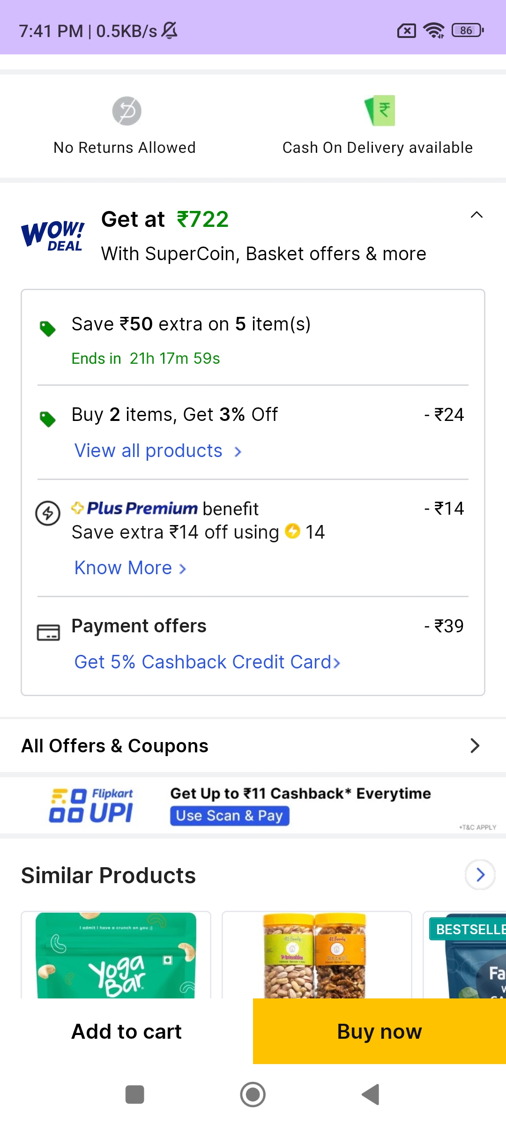
Task: Tap the Payment offers card icon
Action: coord(48,632)
